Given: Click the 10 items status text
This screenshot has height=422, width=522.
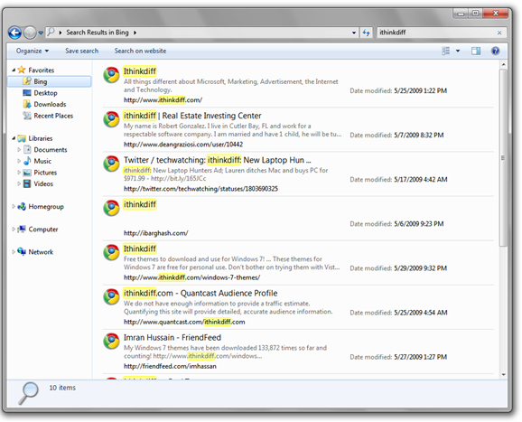Looking at the screenshot, I should (62, 388).
